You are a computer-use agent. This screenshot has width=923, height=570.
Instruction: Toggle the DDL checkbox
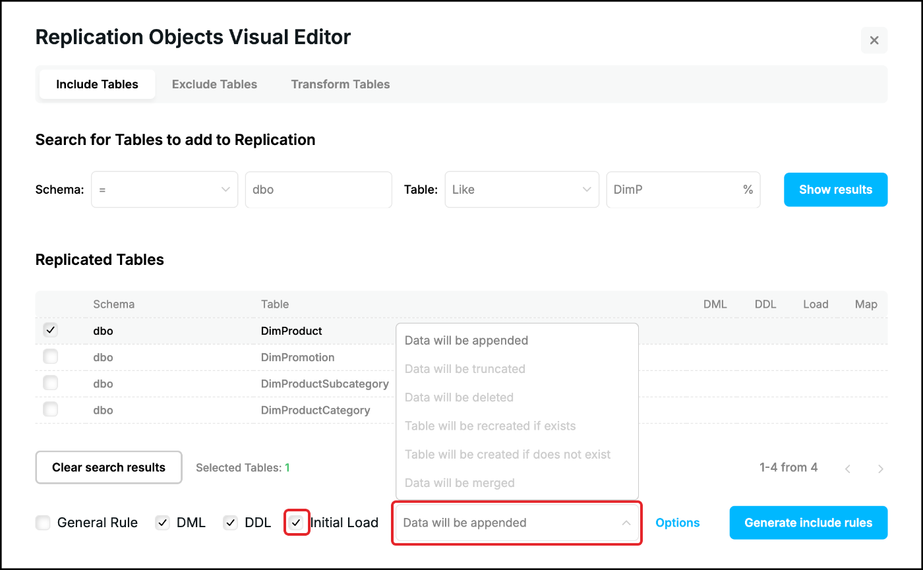coord(230,523)
